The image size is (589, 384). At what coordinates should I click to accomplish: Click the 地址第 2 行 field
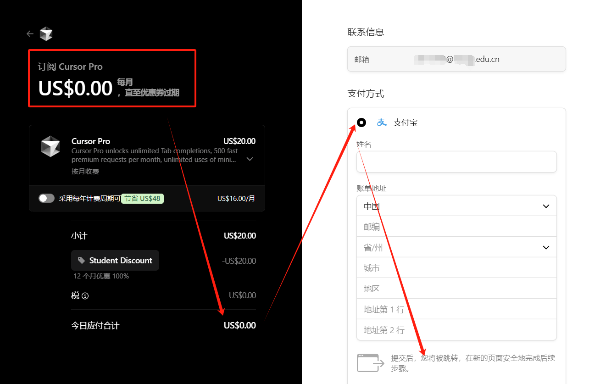pos(456,329)
